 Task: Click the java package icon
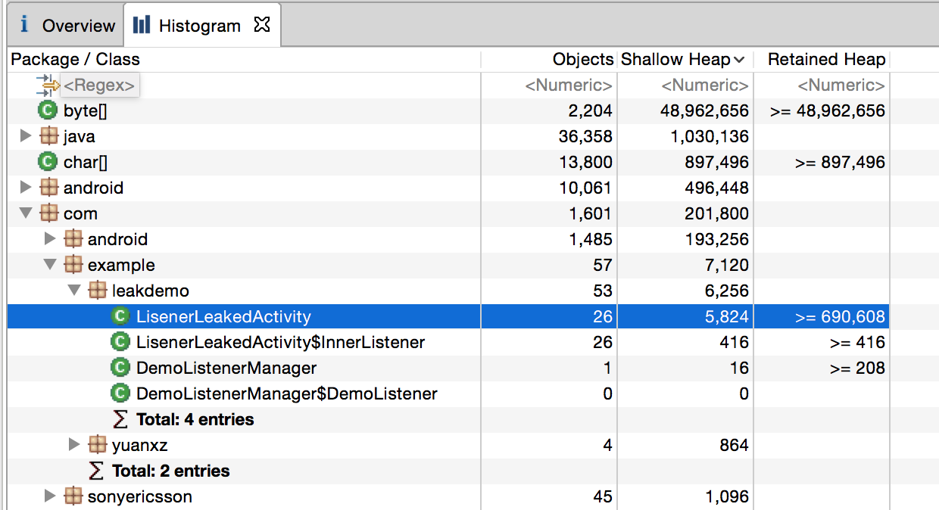(x=48, y=137)
